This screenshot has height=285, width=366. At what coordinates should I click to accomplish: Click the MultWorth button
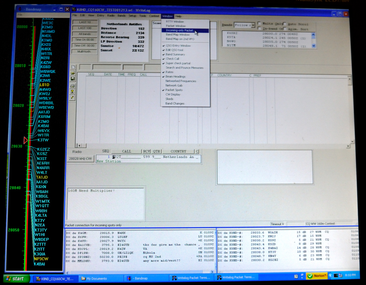(84, 51)
